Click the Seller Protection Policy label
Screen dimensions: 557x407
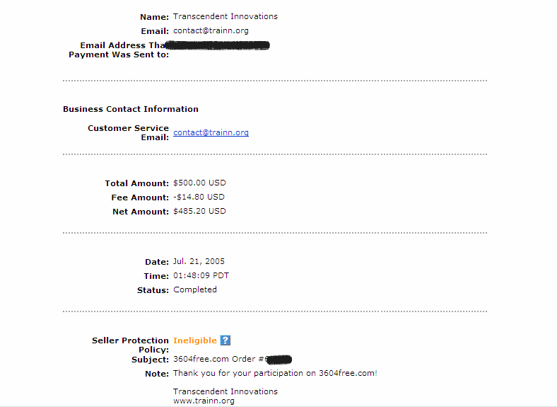pos(130,345)
